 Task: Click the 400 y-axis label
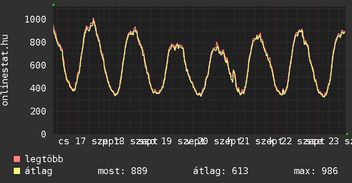tap(38, 88)
